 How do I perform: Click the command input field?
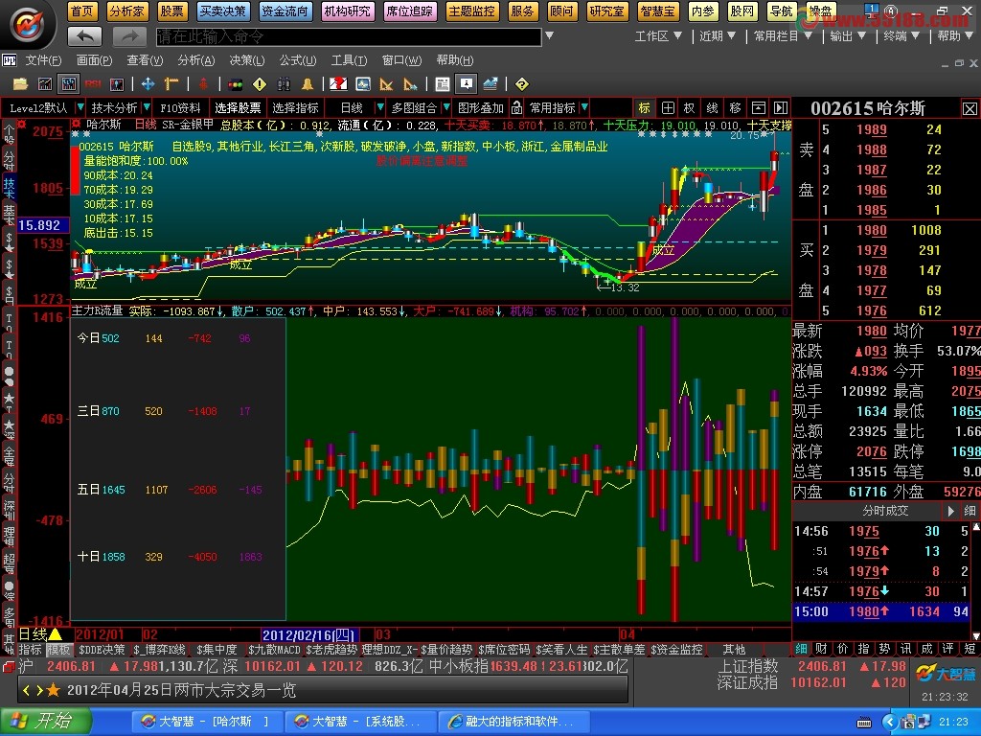pyautogui.click(x=349, y=37)
